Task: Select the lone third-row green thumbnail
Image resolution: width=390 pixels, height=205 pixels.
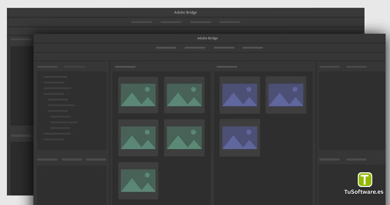Action: (x=138, y=181)
